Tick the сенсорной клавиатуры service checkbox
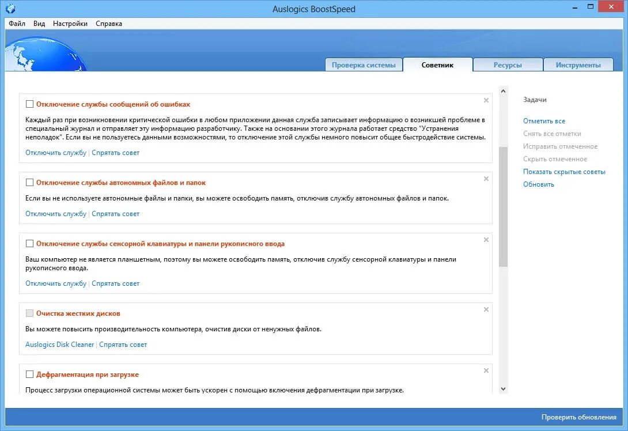The image size is (628, 431). click(x=29, y=244)
